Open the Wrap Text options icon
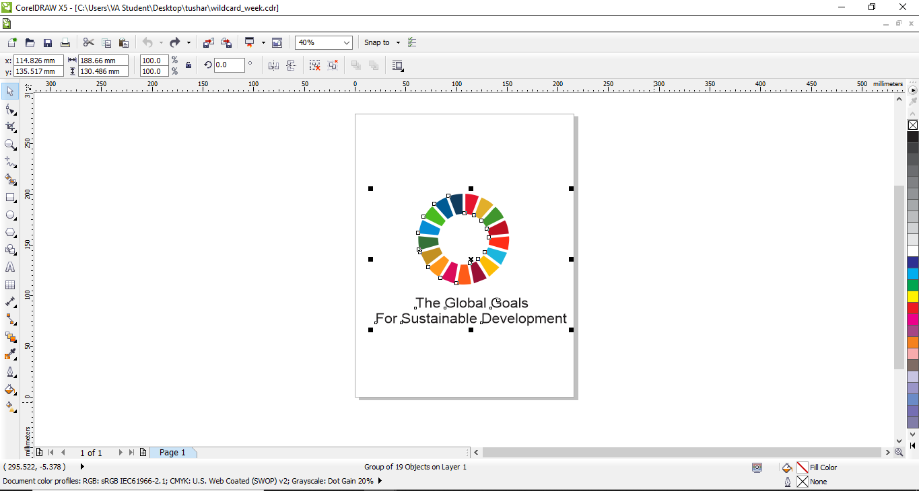This screenshot has width=919, height=491. (x=397, y=65)
